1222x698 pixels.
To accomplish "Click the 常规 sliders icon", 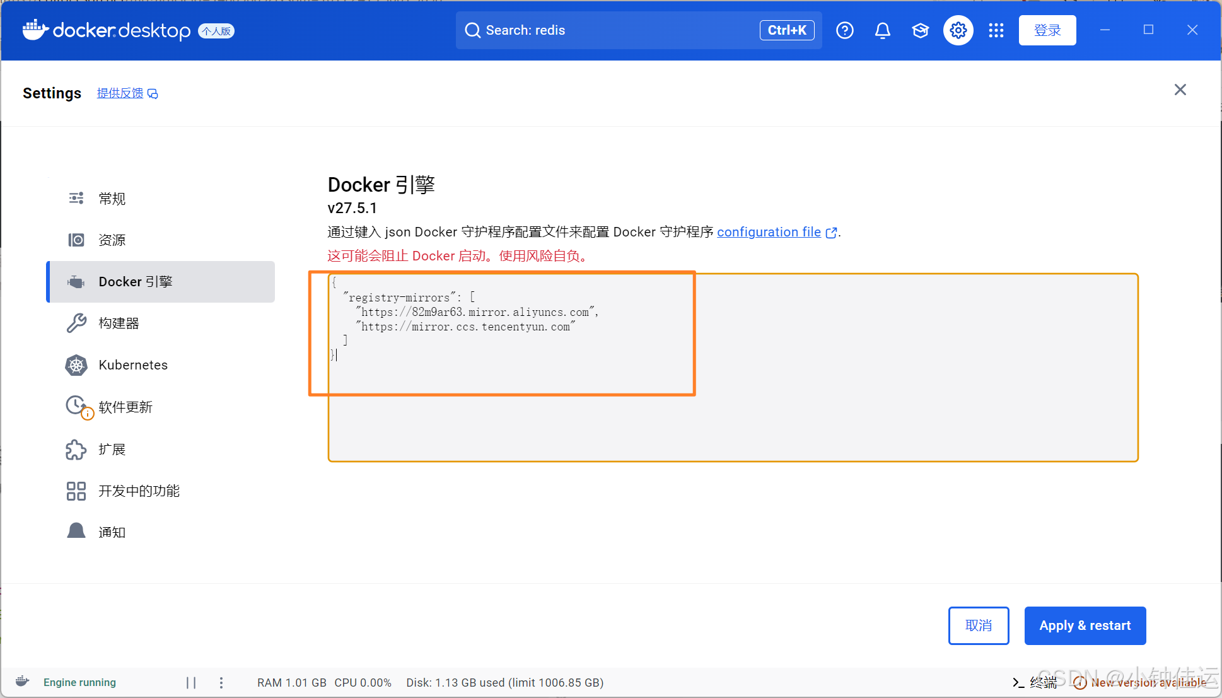I will pos(76,199).
